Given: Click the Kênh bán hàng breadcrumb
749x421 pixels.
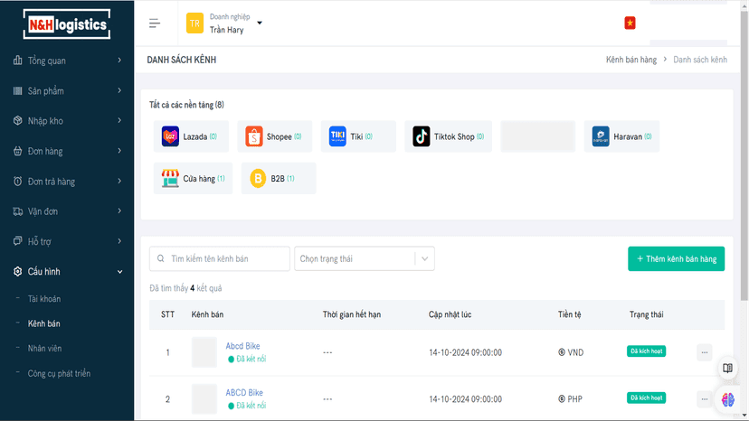Looking at the screenshot, I should [631, 60].
